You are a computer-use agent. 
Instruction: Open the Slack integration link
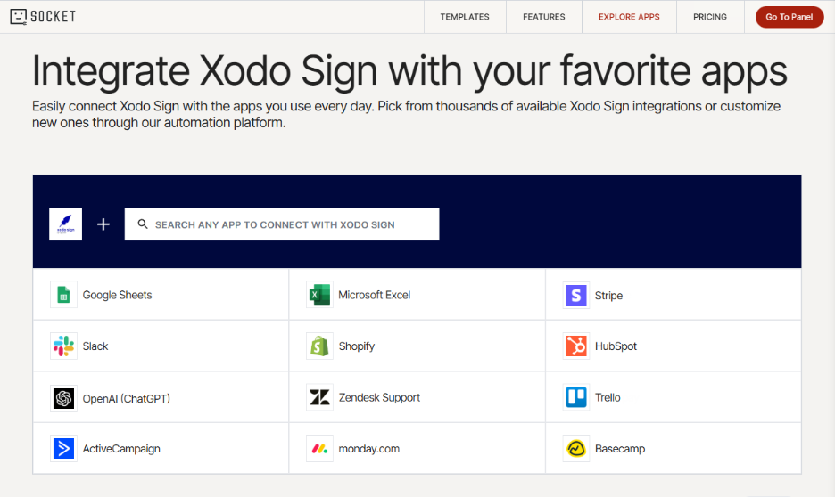(161, 346)
